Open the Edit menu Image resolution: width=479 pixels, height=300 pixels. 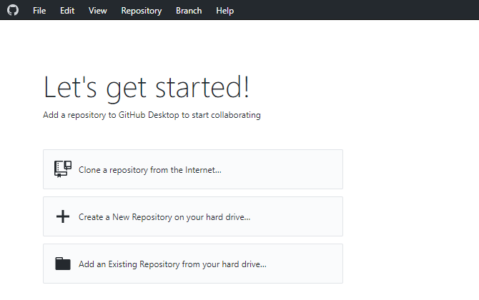pyautogui.click(x=67, y=11)
